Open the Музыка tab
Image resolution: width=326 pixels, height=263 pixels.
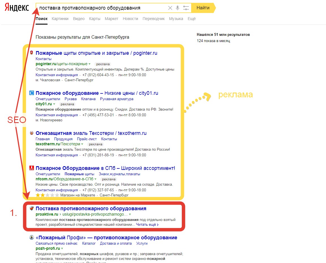pyautogui.click(x=176, y=19)
